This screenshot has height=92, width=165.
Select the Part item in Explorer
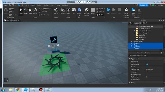pyautogui.click(x=137, y=48)
